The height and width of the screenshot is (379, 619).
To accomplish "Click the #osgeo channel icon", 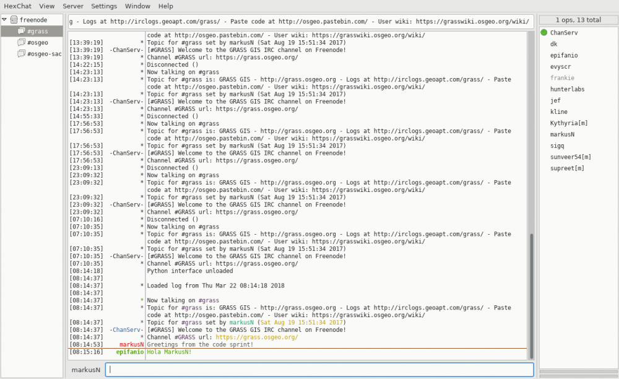I will coord(22,43).
